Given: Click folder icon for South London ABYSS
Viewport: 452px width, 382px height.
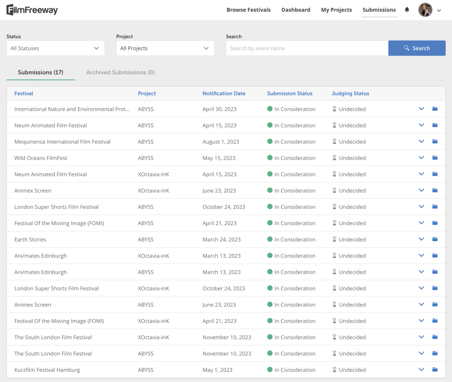Looking at the screenshot, I should coord(435,353).
